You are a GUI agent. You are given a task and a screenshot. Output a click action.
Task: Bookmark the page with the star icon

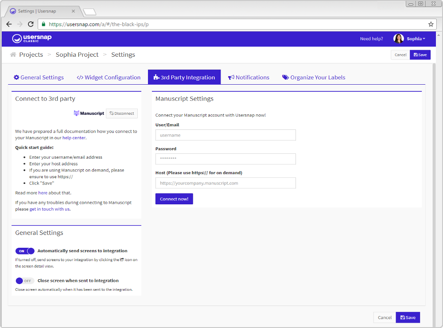(x=431, y=24)
